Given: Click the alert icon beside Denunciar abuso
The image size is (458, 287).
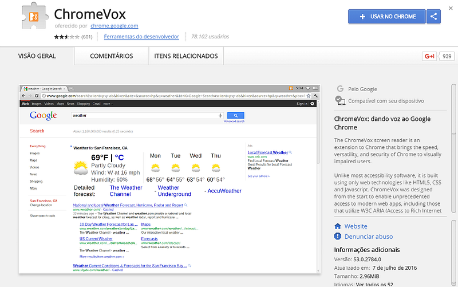Looking at the screenshot, I should tap(338, 236).
